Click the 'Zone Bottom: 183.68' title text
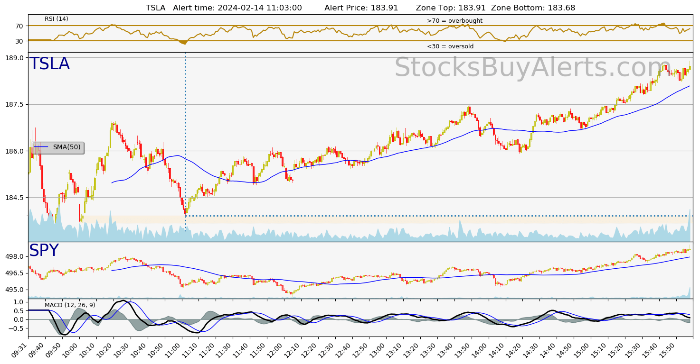This screenshot has height=364, width=700. 533,8
